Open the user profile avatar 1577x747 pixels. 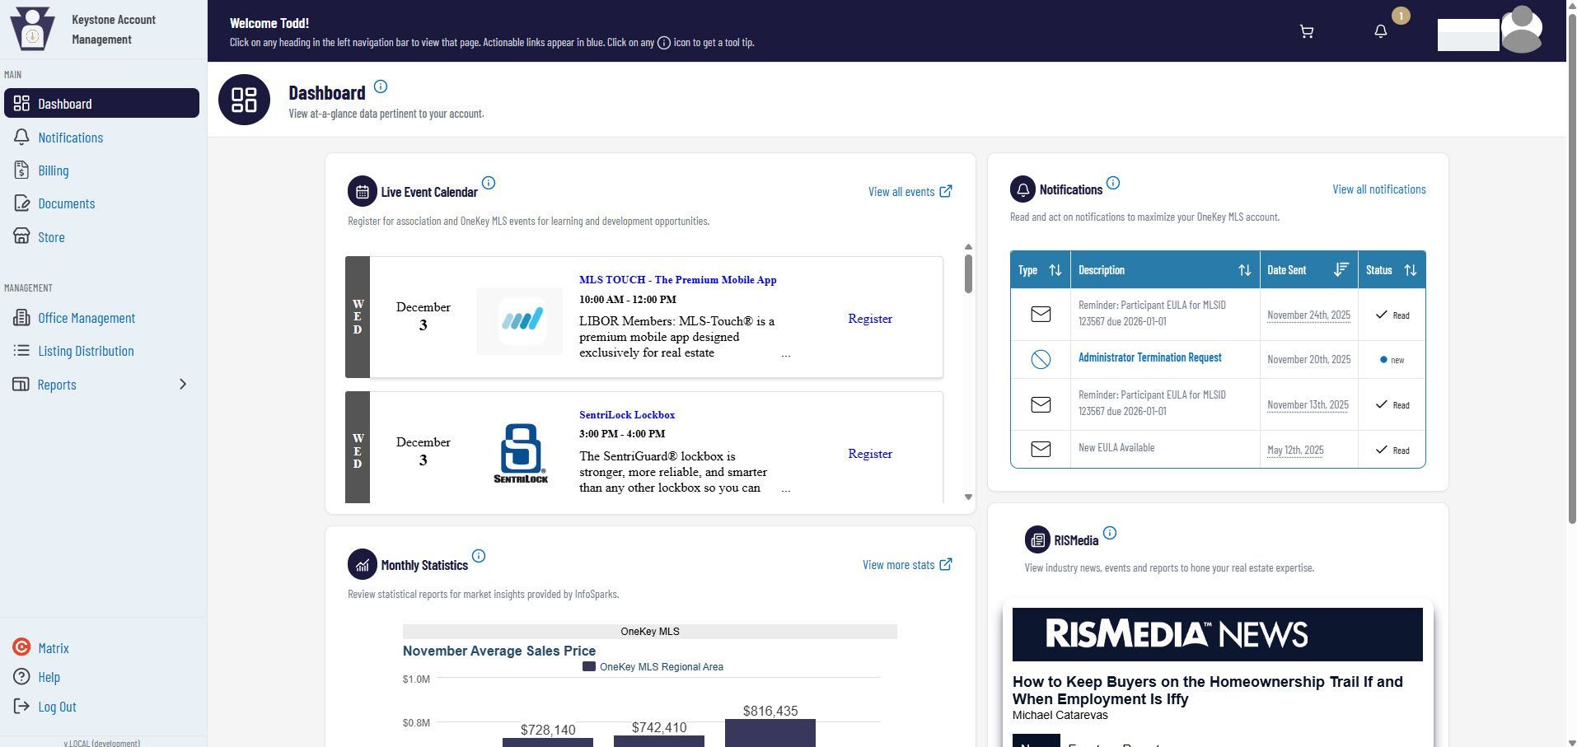tap(1521, 30)
